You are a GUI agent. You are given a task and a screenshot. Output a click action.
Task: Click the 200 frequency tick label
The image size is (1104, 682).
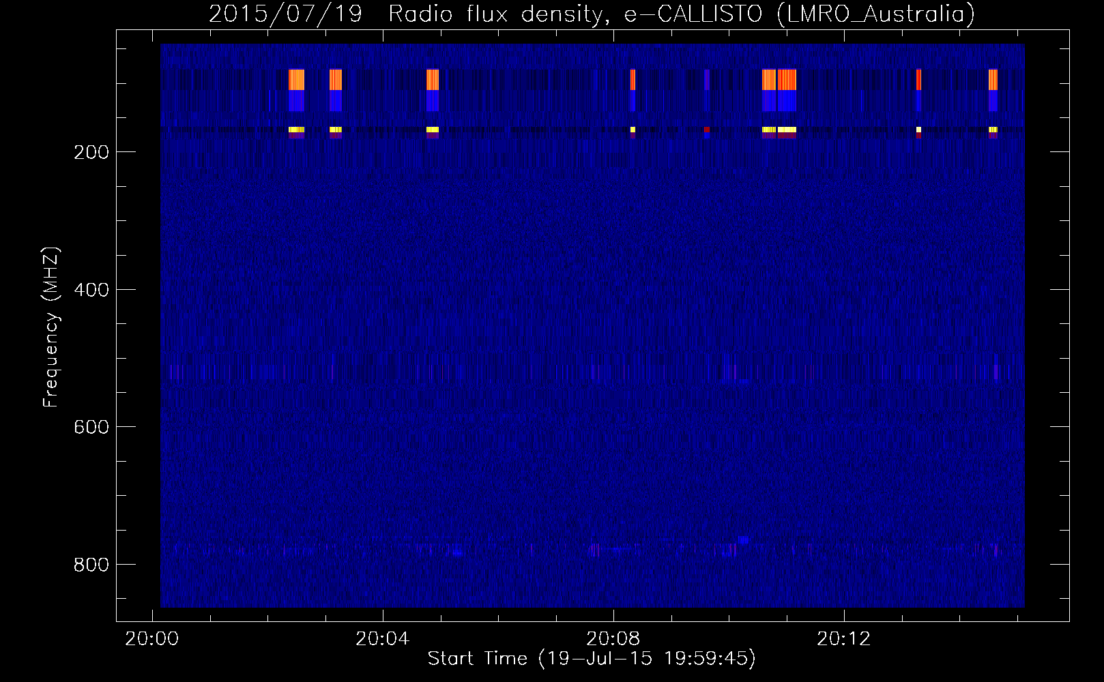point(91,152)
